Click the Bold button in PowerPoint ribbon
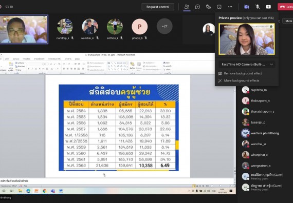The image size is (293, 203). pyautogui.click(x=29, y=69)
